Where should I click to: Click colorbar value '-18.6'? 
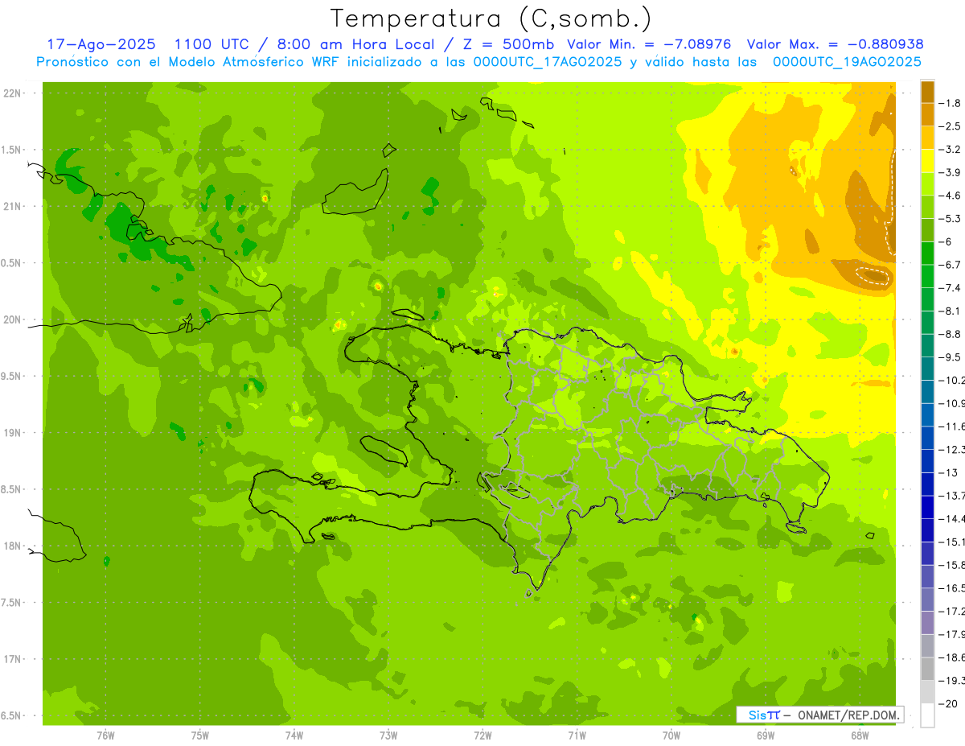pos(951,658)
